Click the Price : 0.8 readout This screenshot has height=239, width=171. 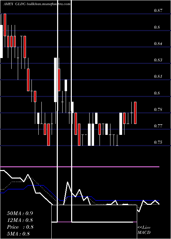point(20,227)
